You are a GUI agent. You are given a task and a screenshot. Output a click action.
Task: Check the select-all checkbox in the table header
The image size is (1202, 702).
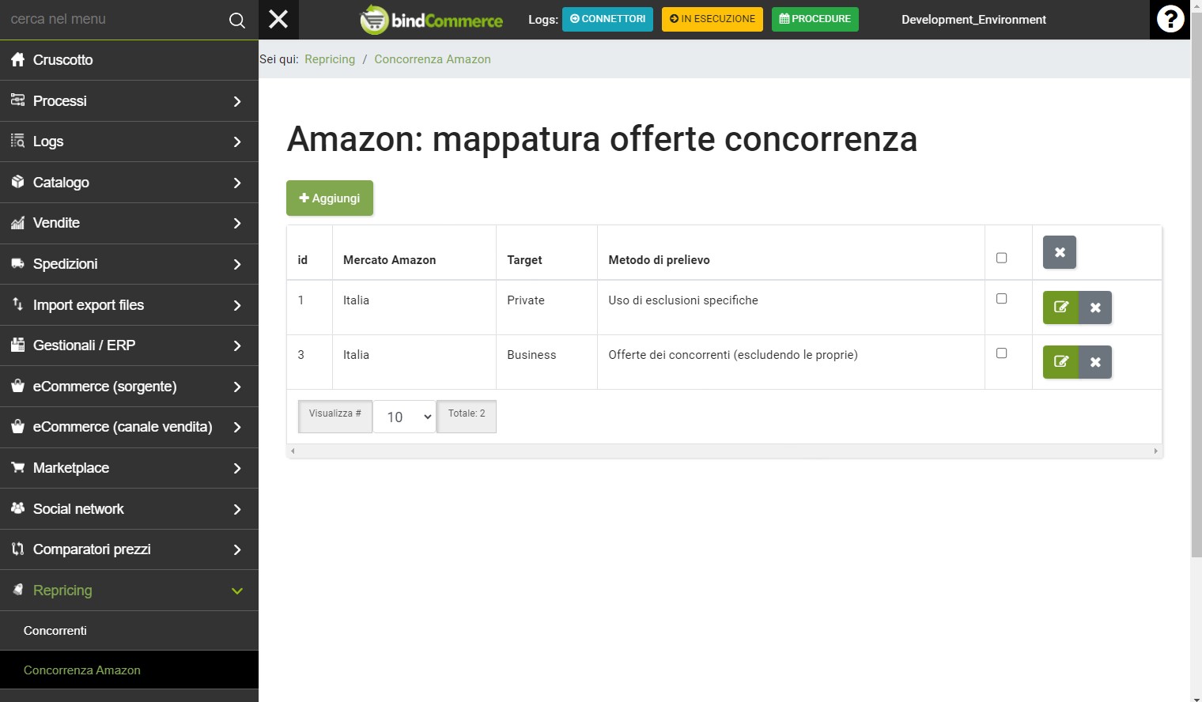[1002, 257]
